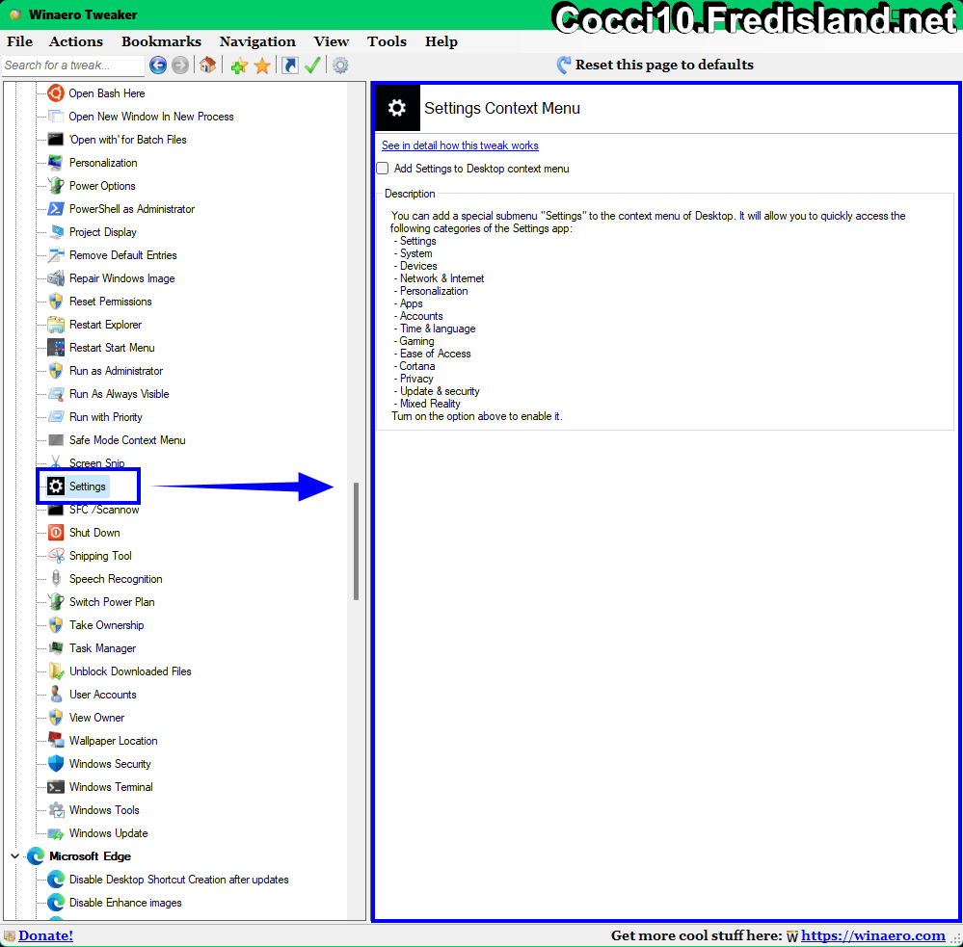This screenshot has width=963, height=947.
Task: Select Run as Administrator tree item
Action: coord(116,371)
